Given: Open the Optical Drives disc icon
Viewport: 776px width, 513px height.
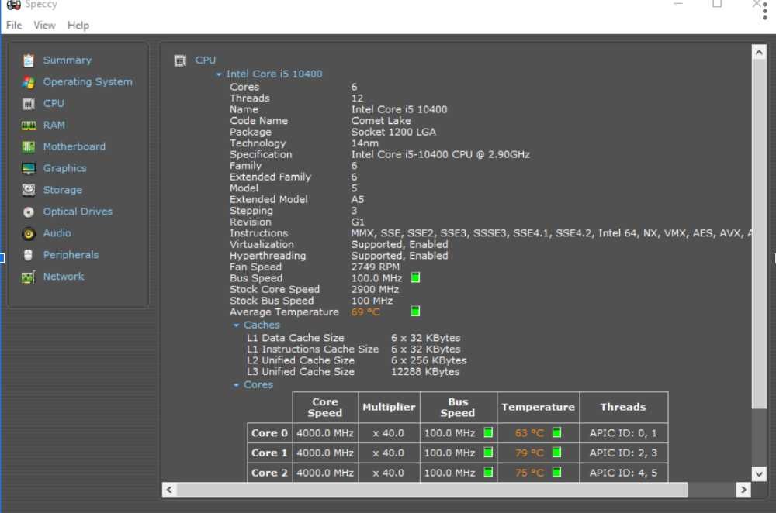Looking at the screenshot, I should (x=28, y=212).
